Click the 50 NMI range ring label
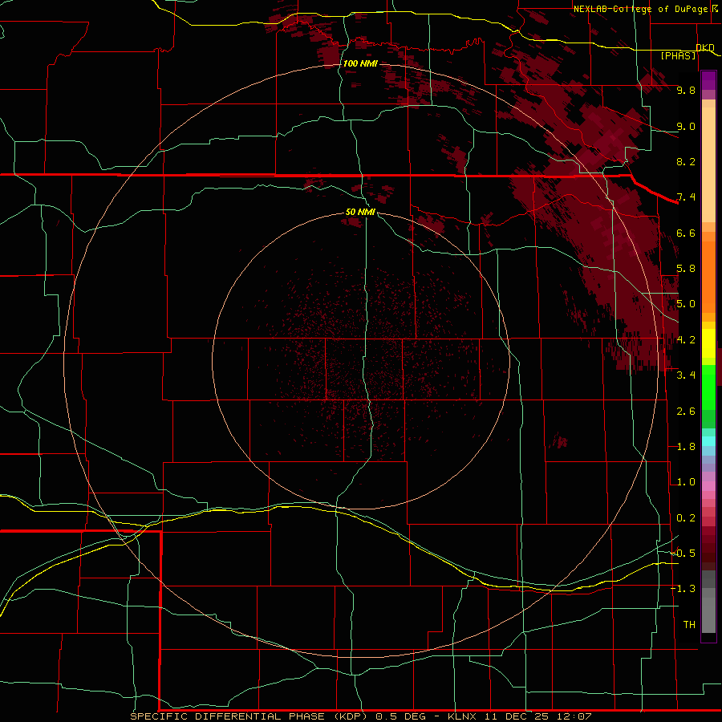Image resolution: width=722 pixels, height=722 pixels. click(x=360, y=213)
